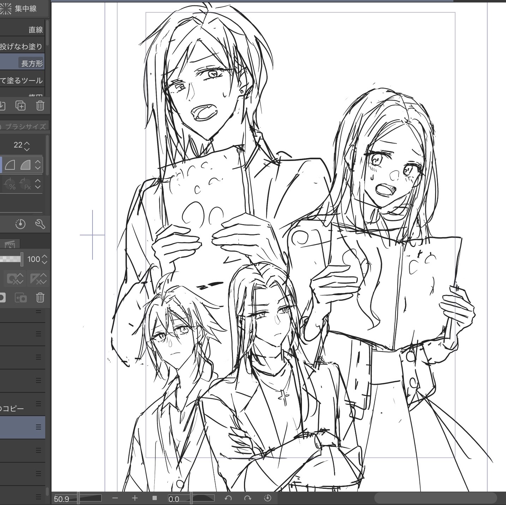Zoom out using the minus button

coord(115,498)
